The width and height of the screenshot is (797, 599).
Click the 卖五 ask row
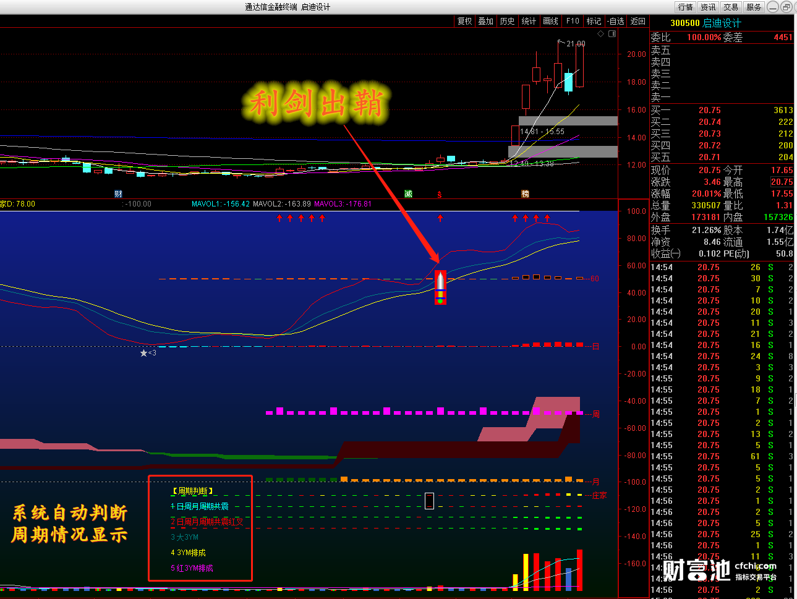722,50
